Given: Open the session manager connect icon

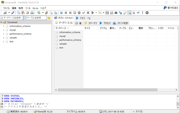Looking at the screenshot, I should click(5, 13).
